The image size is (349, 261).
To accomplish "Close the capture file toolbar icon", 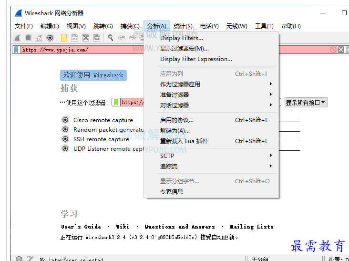I will pos(86,38).
